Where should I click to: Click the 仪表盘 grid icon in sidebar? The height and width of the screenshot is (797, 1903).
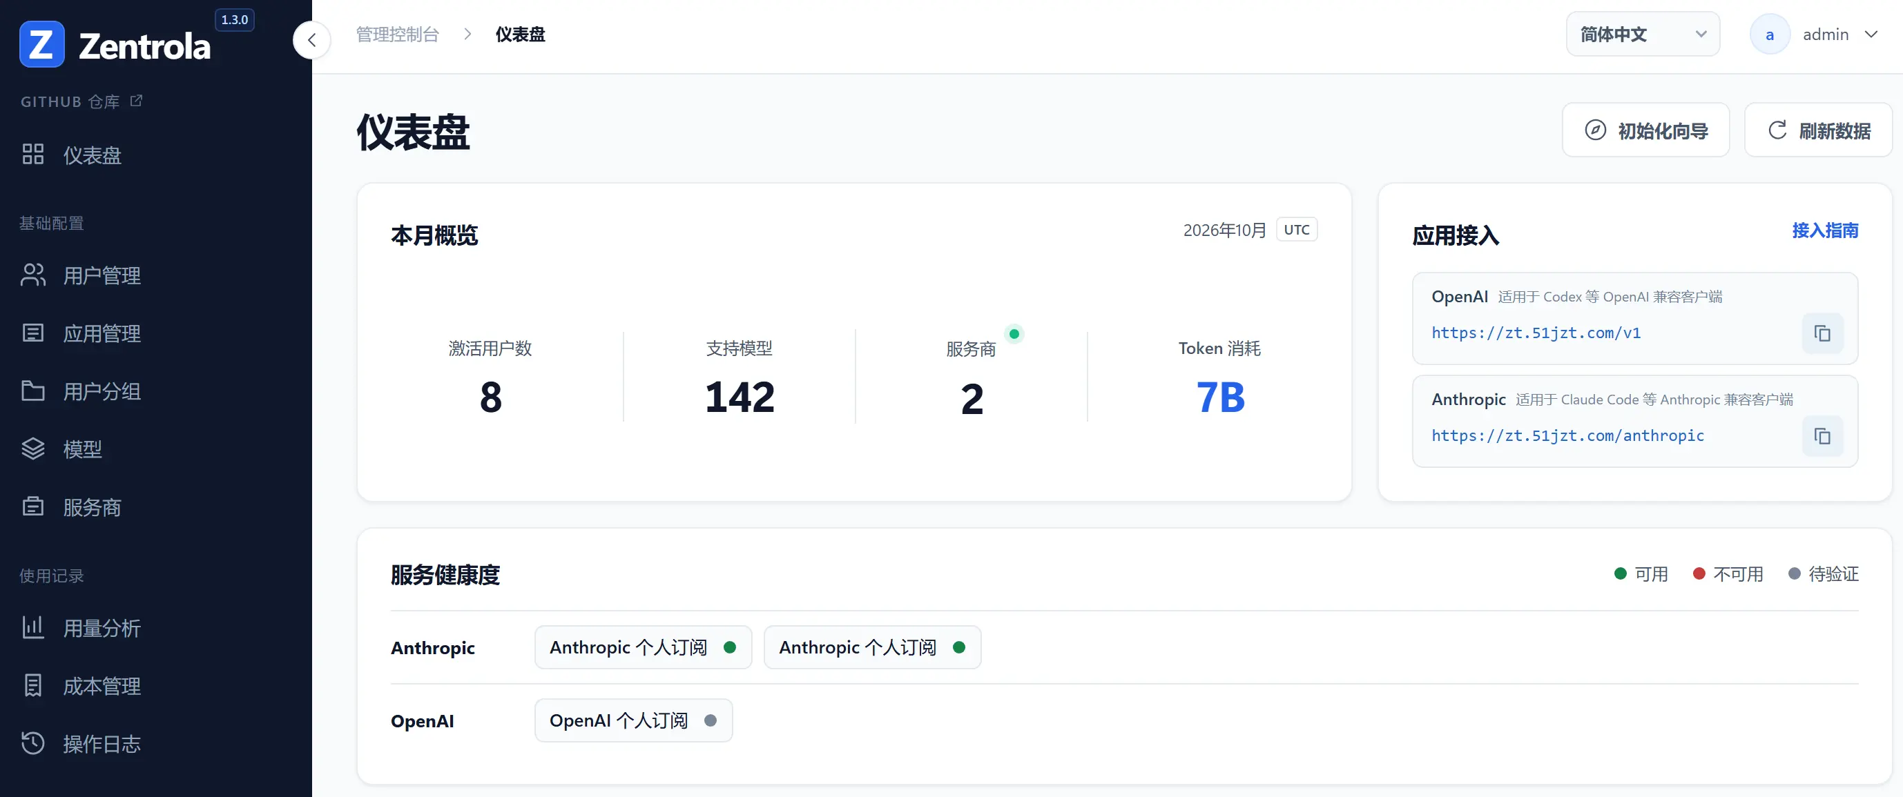click(x=33, y=155)
